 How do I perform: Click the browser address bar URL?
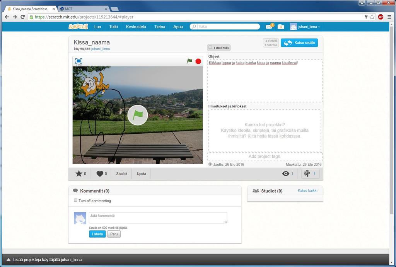coord(84,17)
